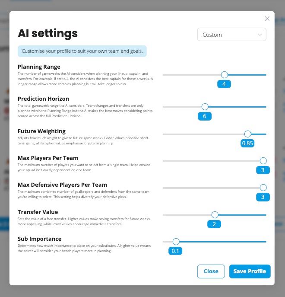Click the dropdown chevron arrow beside Custom
This screenshot has height=297, width=285.
260,35
